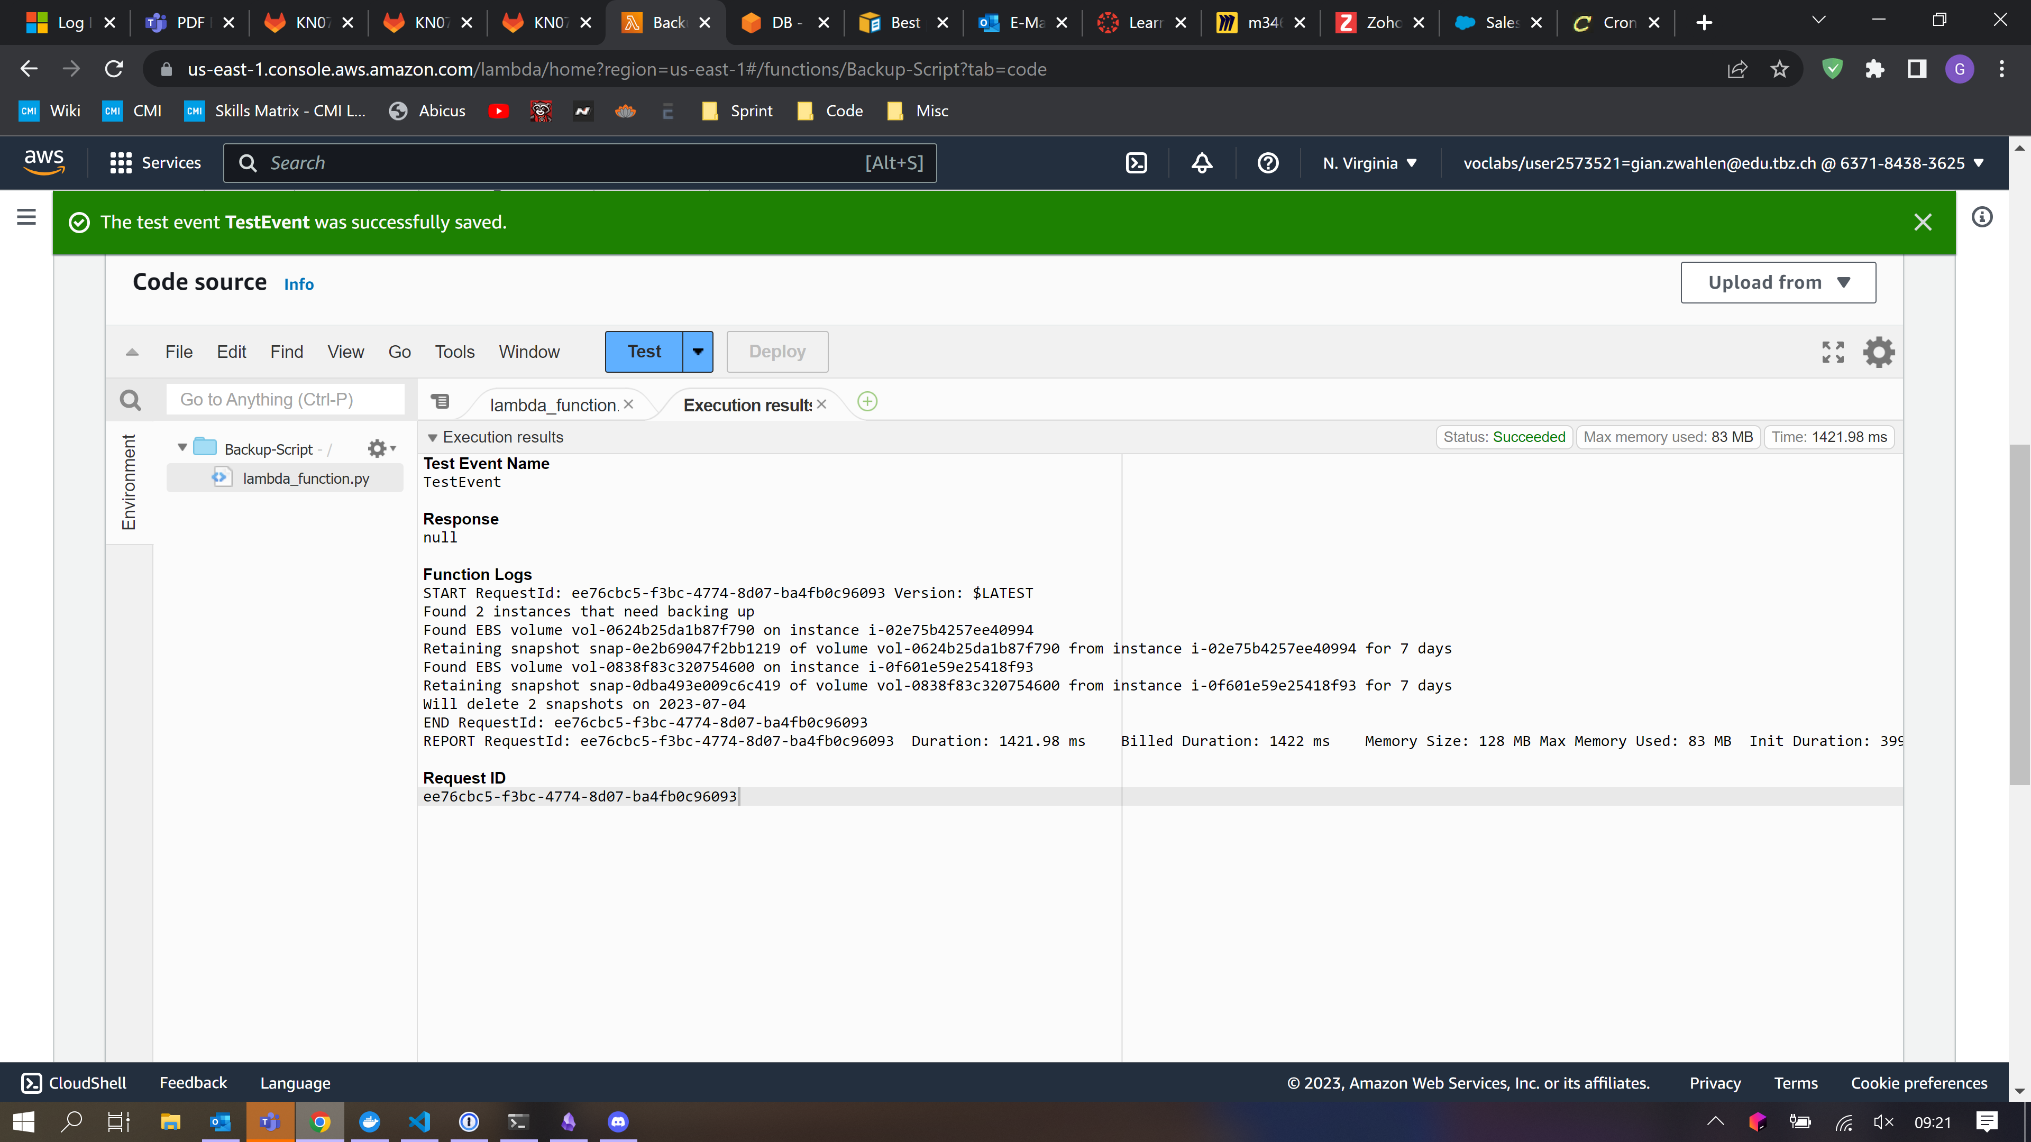Open the editor settings gear icon
The width and height of the screenshot is (2031, 1142).
click(x=1878, y=352)
